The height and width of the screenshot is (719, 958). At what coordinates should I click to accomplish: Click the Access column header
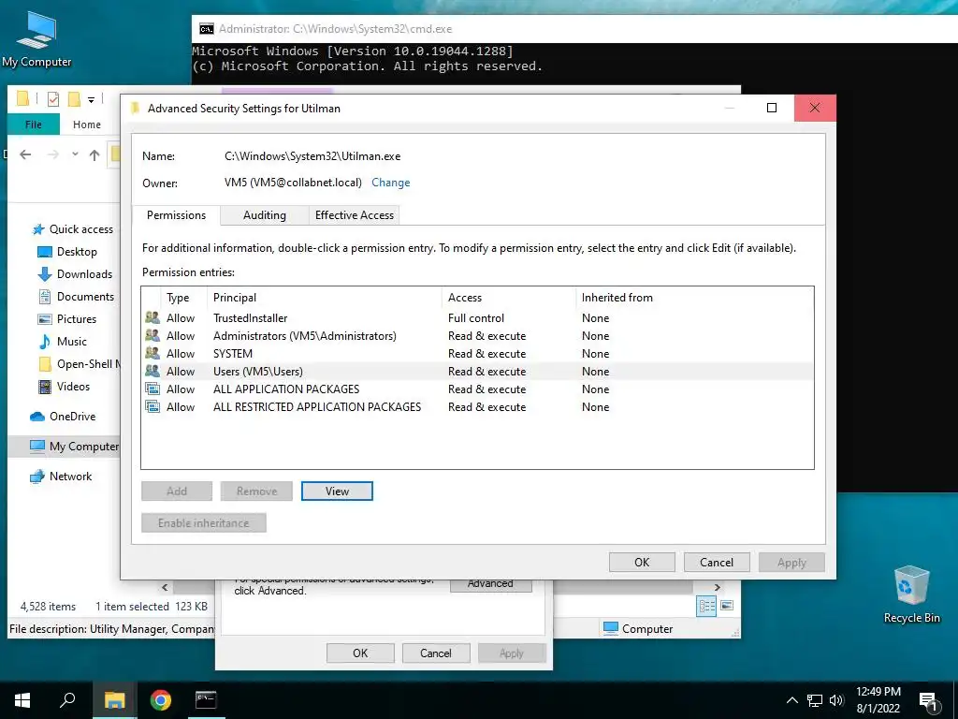pyautogui.click(x=508, y=298)
